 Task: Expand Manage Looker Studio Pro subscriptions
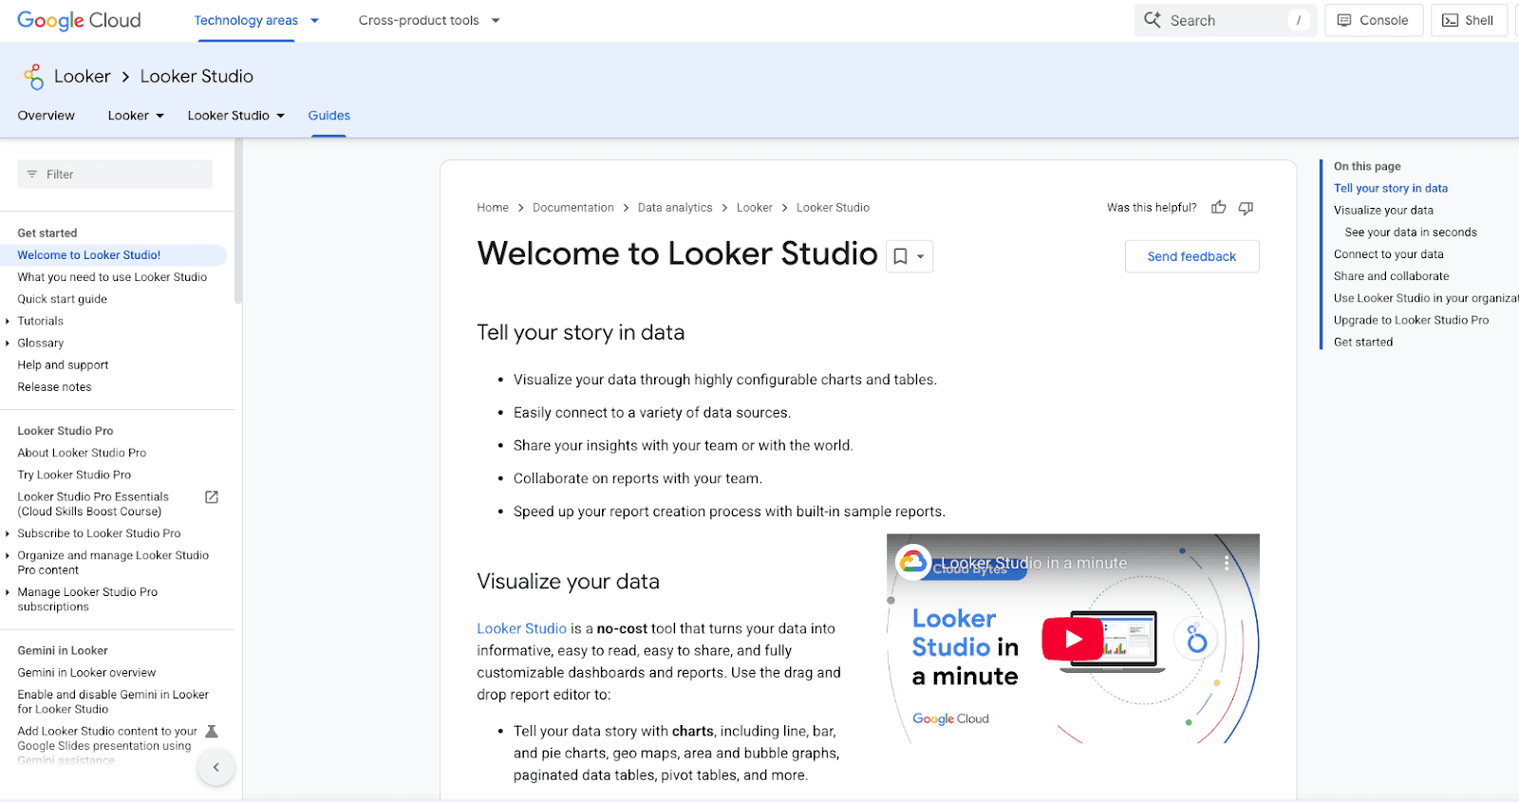(x=8, y=592)
